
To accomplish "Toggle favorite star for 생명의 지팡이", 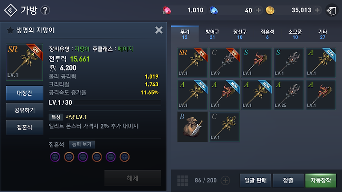I will (10, 30).
